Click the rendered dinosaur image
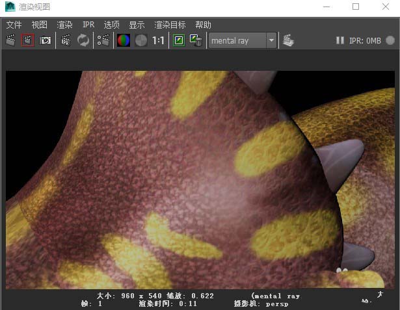This screenshot has height=310, width=400. point(200,180)
